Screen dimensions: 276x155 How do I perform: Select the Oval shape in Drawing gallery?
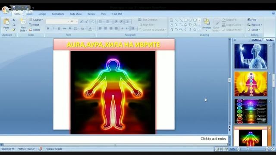(x=190, y=20)
